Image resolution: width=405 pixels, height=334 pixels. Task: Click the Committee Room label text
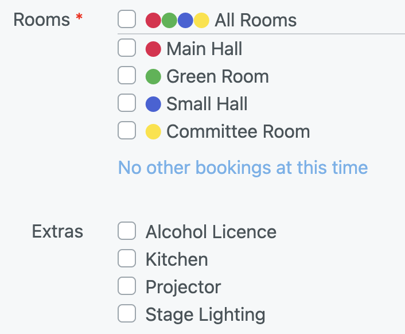pyautogui.click(x=238, y=131)
